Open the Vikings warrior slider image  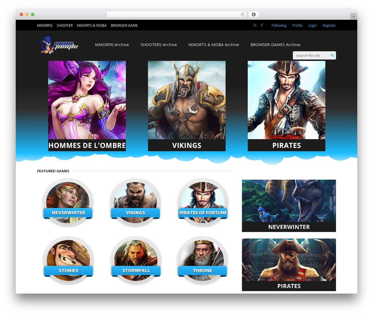(187, 100)
